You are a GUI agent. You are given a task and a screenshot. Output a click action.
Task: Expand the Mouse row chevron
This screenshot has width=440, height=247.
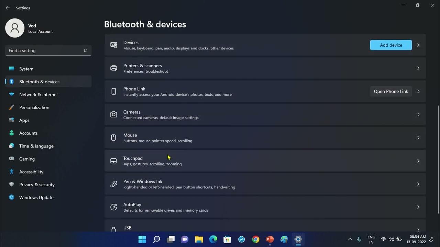[418, 138]
